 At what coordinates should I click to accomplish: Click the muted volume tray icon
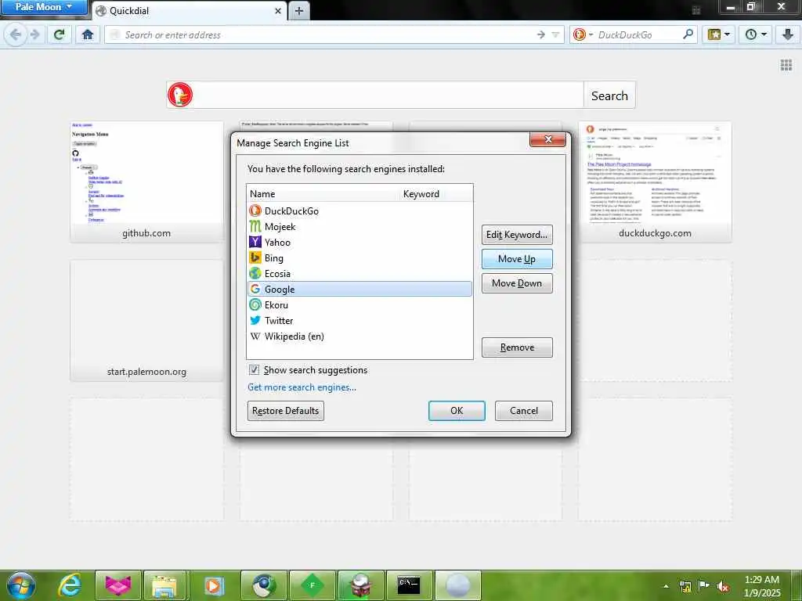click(x=723, y=586)
